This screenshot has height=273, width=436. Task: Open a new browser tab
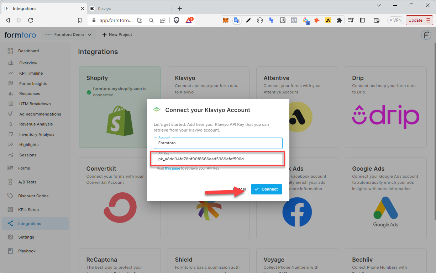(180, 9)
